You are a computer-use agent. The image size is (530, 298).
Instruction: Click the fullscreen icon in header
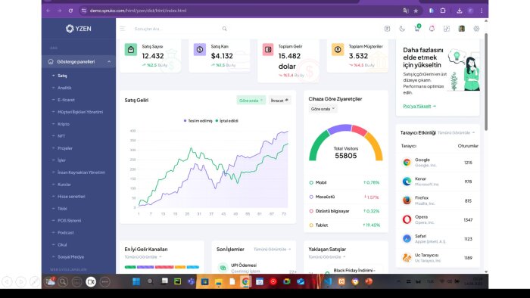point(447,29)
